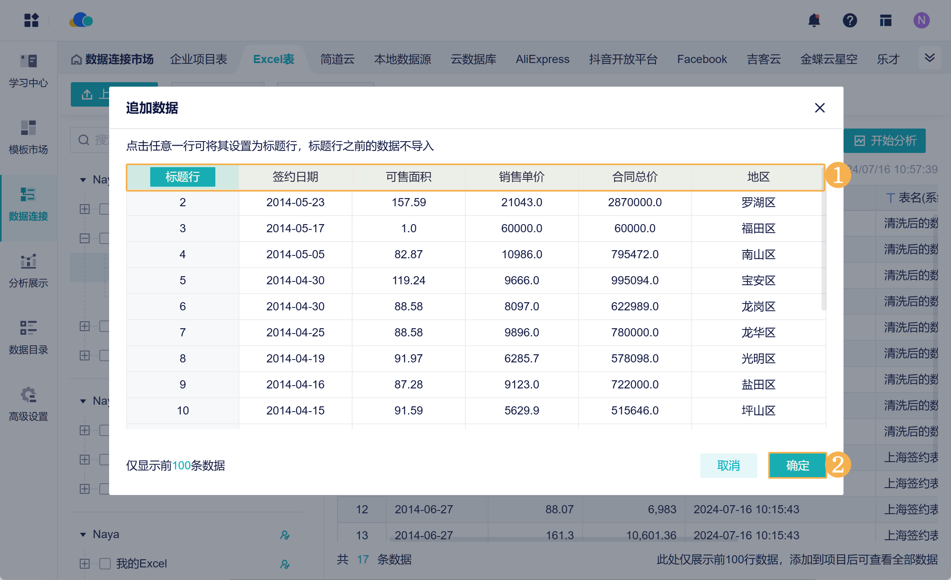Switch to the 简道云 tab
The height and width of the screenshot is (580, 951).
pos(337,59)
